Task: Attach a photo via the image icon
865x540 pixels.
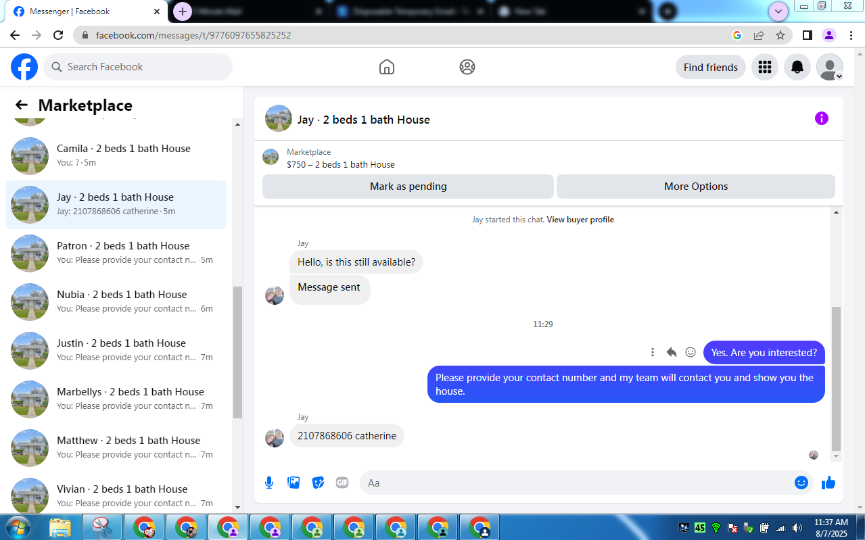Action: pyautogui.click(x=294, y=483)
